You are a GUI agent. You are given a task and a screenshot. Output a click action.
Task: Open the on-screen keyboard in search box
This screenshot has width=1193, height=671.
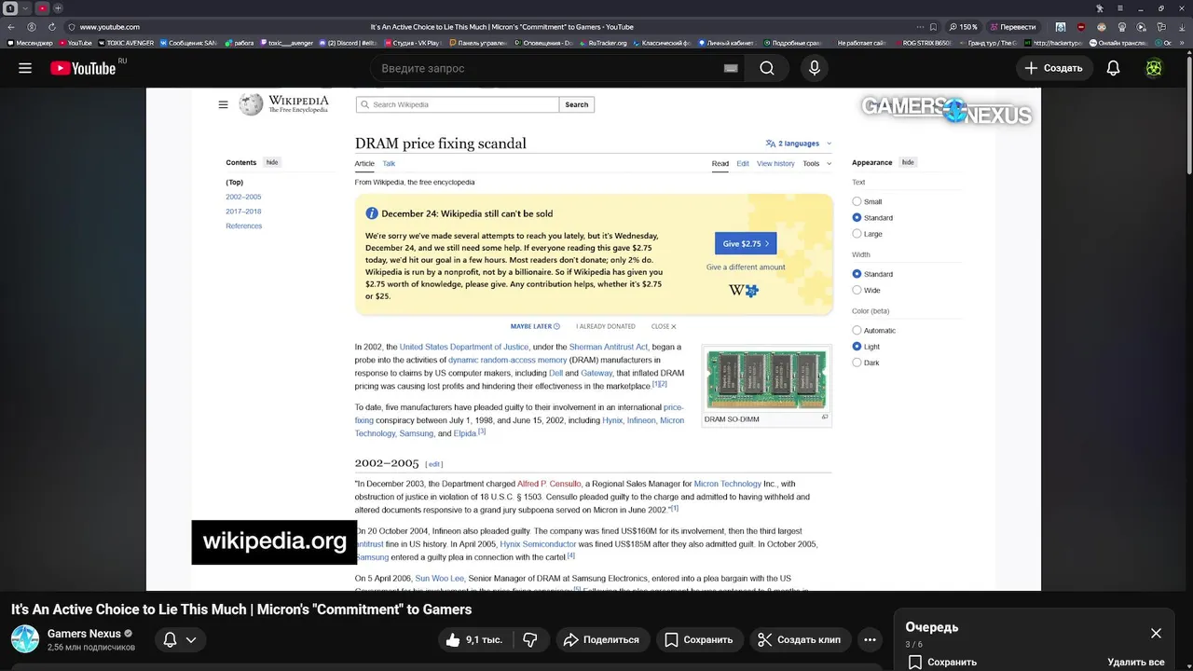pyautogui.click(x=731, y=68)
